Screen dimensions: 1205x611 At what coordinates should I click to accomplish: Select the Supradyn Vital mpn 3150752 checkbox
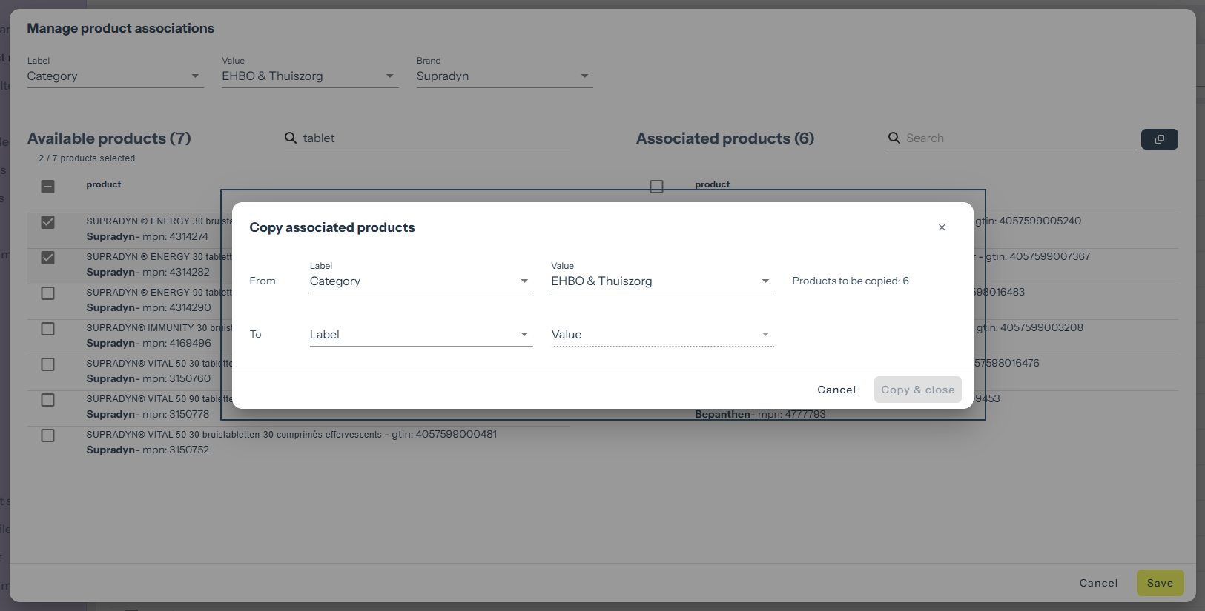[48, 435]
